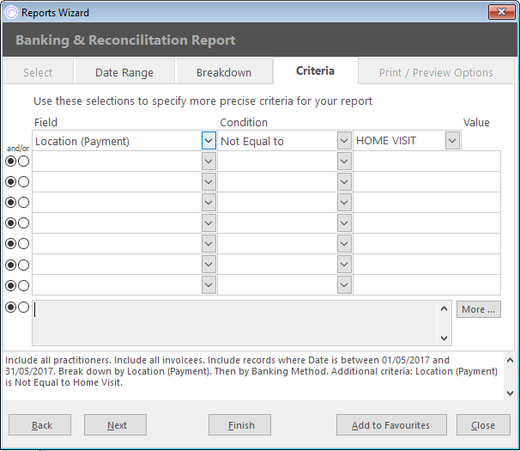
Task: Expand the fifth row Field dropdown arrow
Action: (x=209, y=223)
